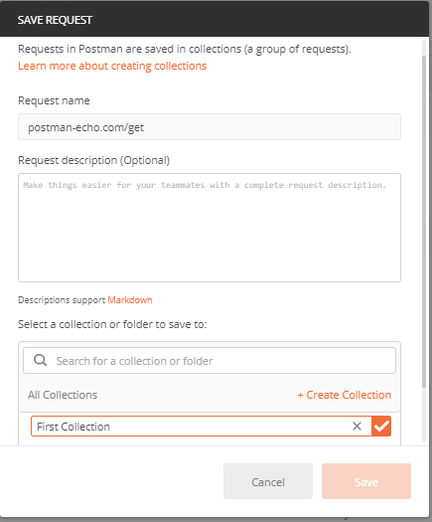
Task: Click the Descriptions support text
Action: coord(62,300)
